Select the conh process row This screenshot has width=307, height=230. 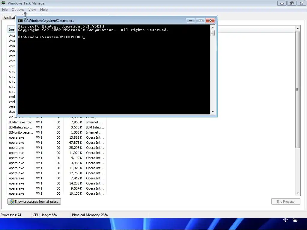point(11,102)
